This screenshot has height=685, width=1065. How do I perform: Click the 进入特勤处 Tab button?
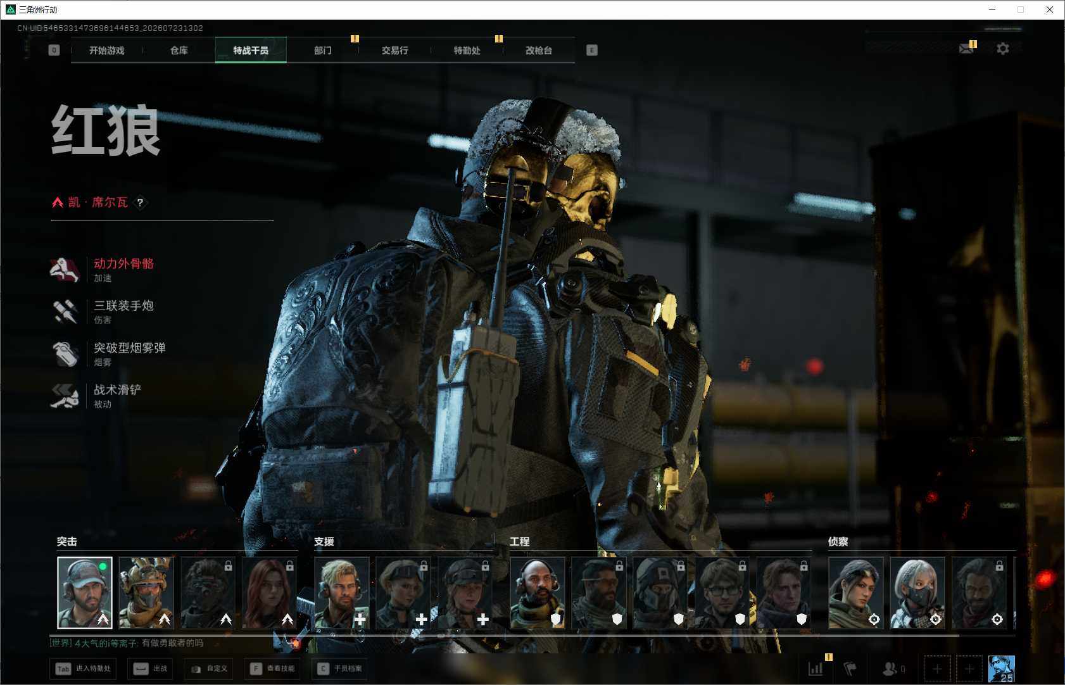84,669
